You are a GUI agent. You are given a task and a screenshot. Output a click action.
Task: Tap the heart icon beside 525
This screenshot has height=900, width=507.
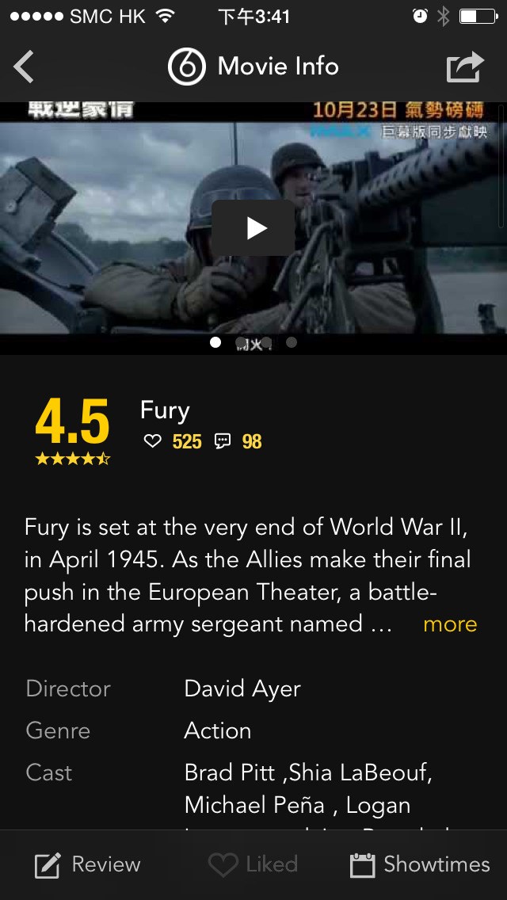[x=152, y=441]
